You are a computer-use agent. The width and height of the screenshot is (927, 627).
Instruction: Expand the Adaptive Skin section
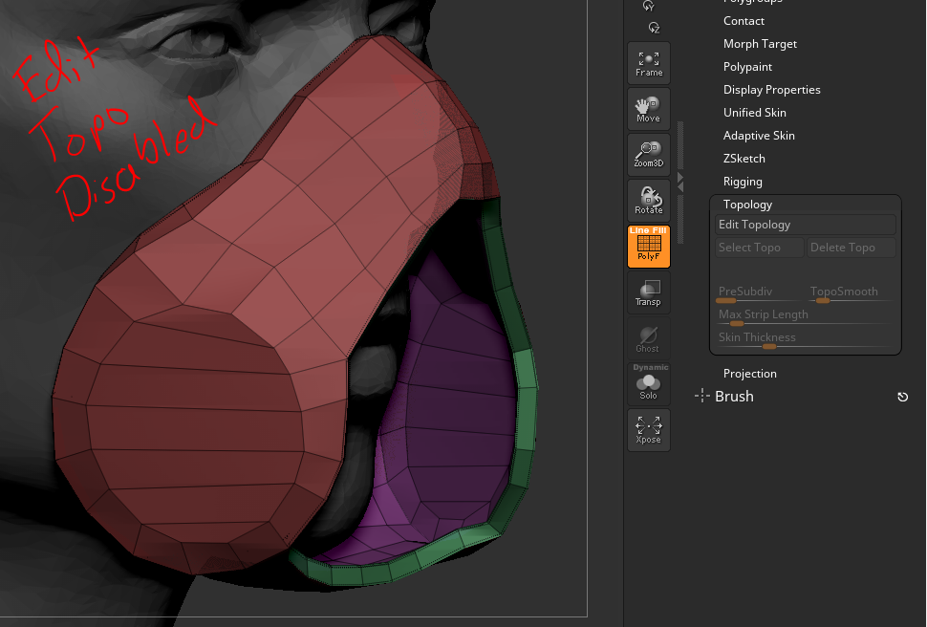pyautogui.click(x=759, y=136)
